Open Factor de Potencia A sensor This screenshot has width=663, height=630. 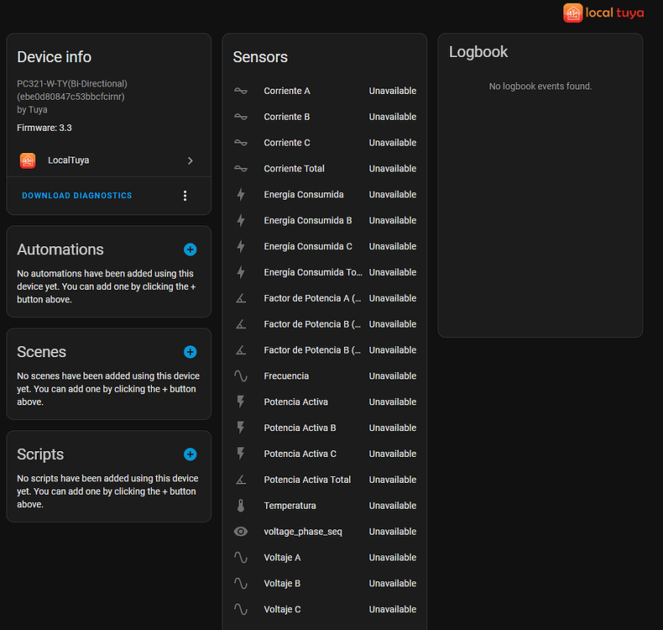tap(312, 298)
